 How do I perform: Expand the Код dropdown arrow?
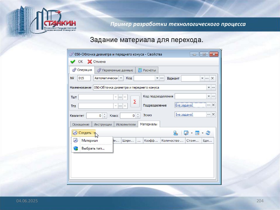coord(157,78)
